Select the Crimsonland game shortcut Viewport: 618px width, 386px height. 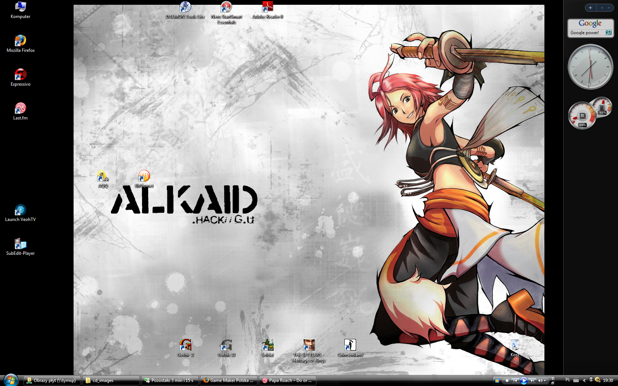tap(350, 346)
